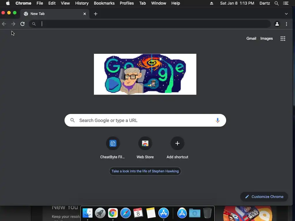Viewport: 295px width, 221px height.
Task: Open the Edit menu
Action: (52, 3)
